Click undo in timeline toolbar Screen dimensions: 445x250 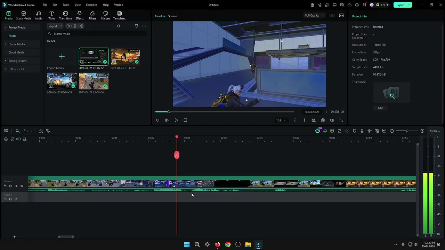pos(26,131)
